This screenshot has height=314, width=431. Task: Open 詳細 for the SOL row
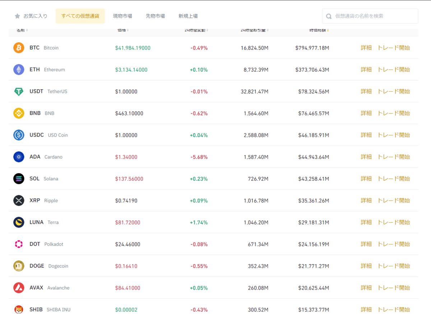366,179
